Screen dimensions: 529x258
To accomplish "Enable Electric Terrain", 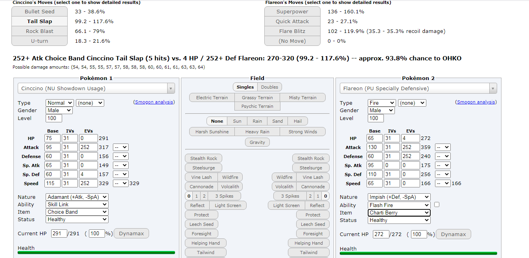I will tap(212, 98).
